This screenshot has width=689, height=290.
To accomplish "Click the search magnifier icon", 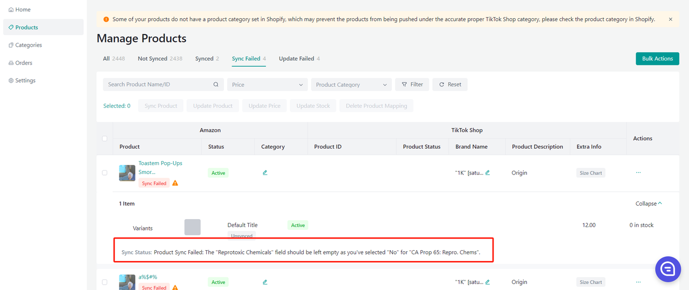I will point(216,84).
